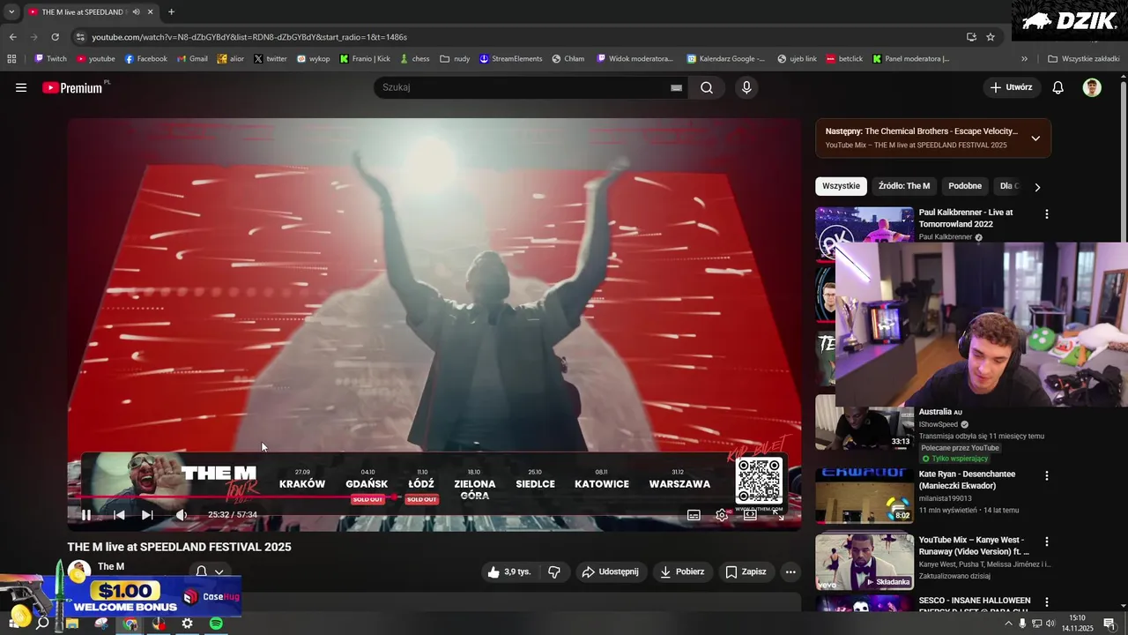Open the chess bookmark
Image resolution: width=1128 pixels, height=635 pixels.
point(414,59)
